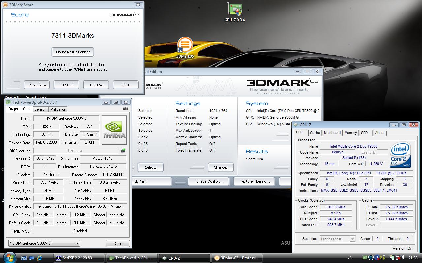Switch to the CPU-Z taskbar button
The width and height of the screenshot is (422, 263).
[185, 258]
